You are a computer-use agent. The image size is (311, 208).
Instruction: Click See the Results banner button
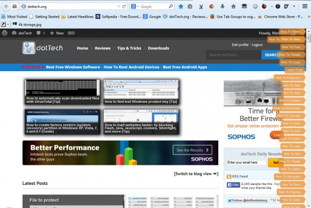[x=193, y=150]
